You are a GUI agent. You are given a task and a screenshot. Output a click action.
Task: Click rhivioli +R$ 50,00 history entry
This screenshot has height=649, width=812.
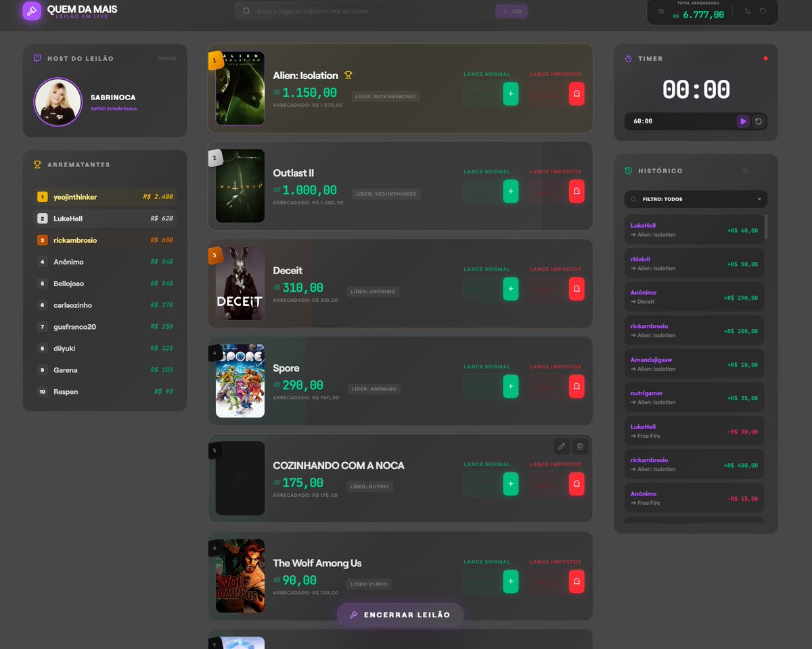694,264
